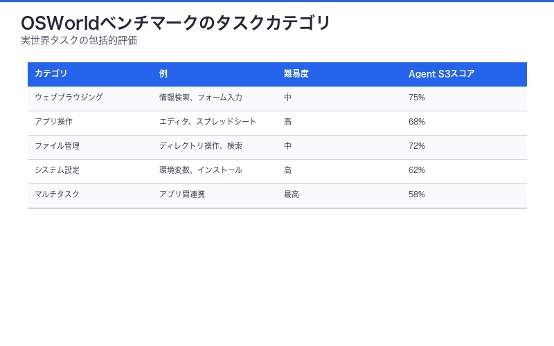Select the ウェブブラウジング category cell
This screenshot has width=554, height=346.
69,98
